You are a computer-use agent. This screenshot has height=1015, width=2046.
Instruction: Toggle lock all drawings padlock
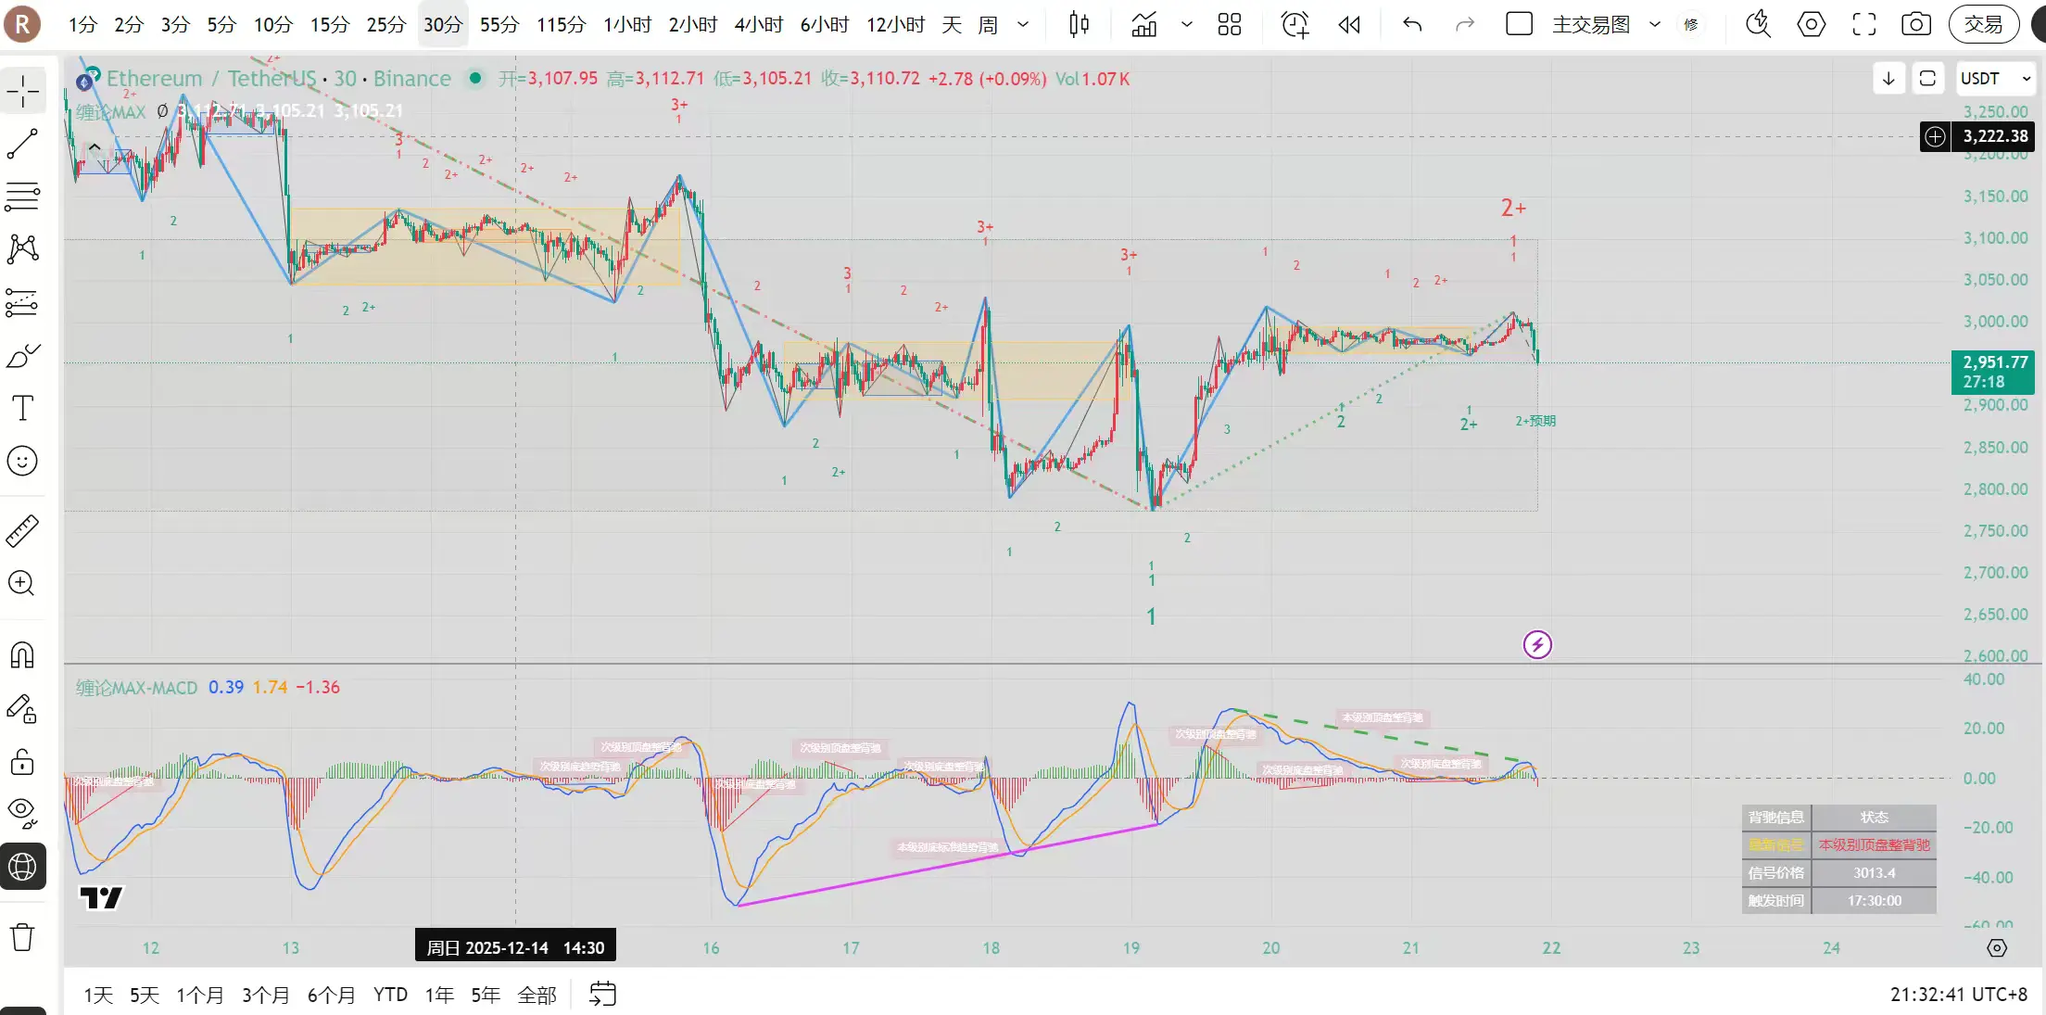pyautogui.click(x=22, y=762)
